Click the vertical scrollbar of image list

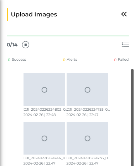click(132, 117)
